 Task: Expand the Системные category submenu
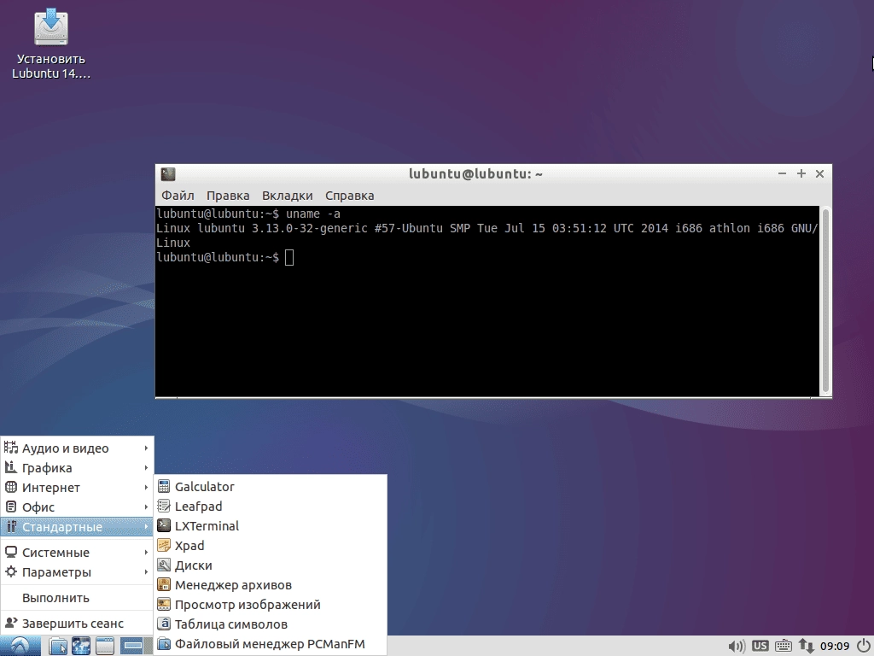click(77, 553)
